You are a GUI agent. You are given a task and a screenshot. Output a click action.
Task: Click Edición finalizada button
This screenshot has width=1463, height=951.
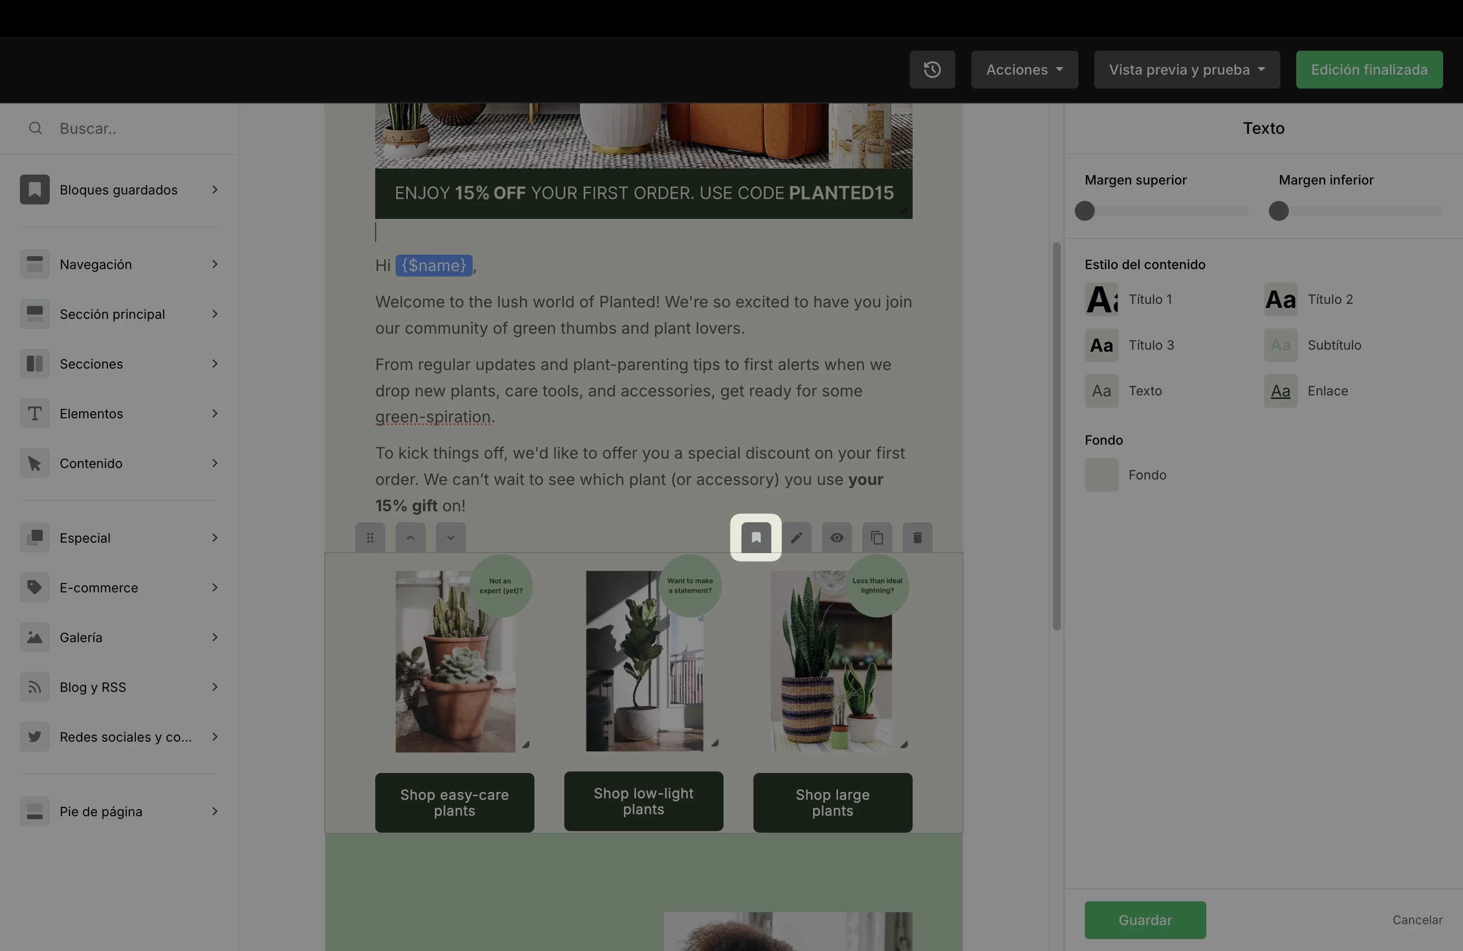pyautogui.click(x=1369, y=70)
